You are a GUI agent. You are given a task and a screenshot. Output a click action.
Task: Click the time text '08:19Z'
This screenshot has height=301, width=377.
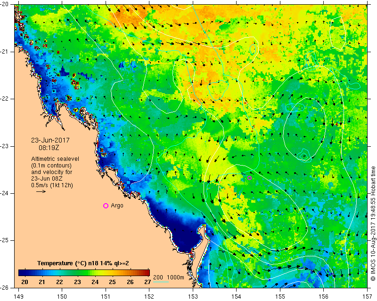49,148
